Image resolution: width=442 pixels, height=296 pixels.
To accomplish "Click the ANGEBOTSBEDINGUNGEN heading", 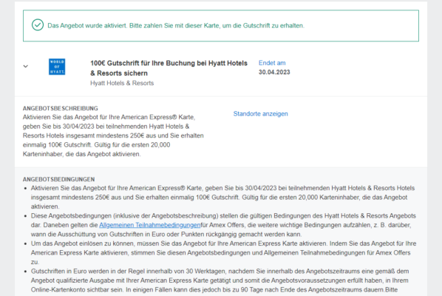I will point(58,180).
